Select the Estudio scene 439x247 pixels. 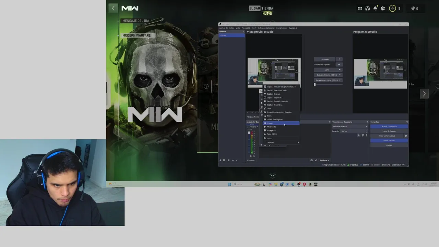coord(232,36)
